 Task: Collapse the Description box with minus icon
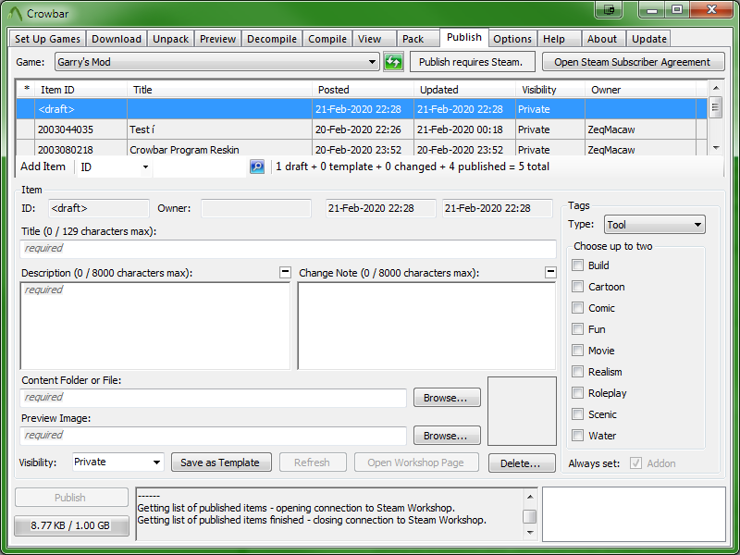coord(285,272)
